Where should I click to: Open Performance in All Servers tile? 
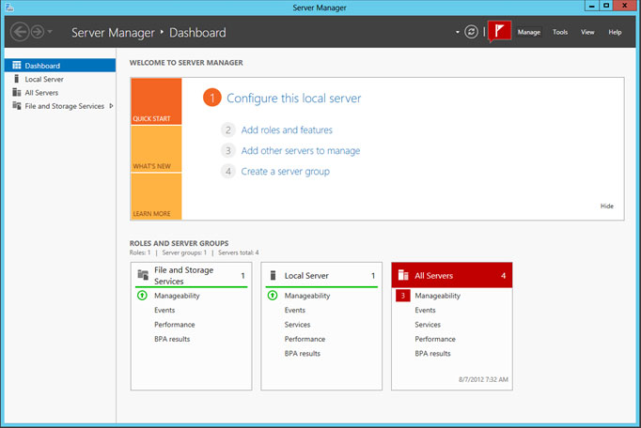[435, 339]
